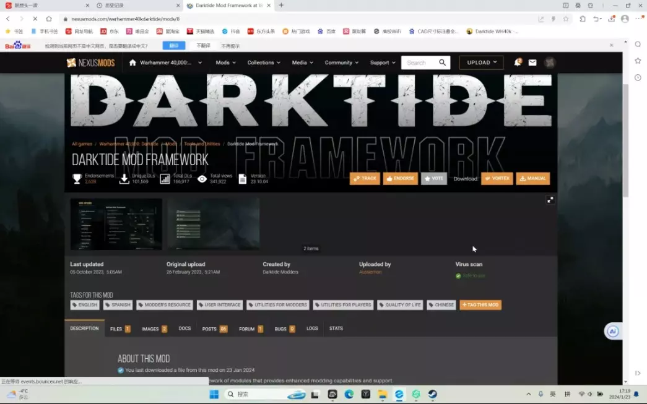Screen dimensions: 647x404
Task: Switch to the Bugs tab
Action: point(284,329)
